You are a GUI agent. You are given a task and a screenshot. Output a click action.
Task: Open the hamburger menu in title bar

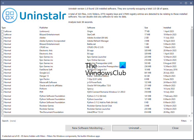coord(3,3)
